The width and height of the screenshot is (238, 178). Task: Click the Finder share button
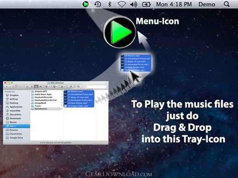point(71,86)
